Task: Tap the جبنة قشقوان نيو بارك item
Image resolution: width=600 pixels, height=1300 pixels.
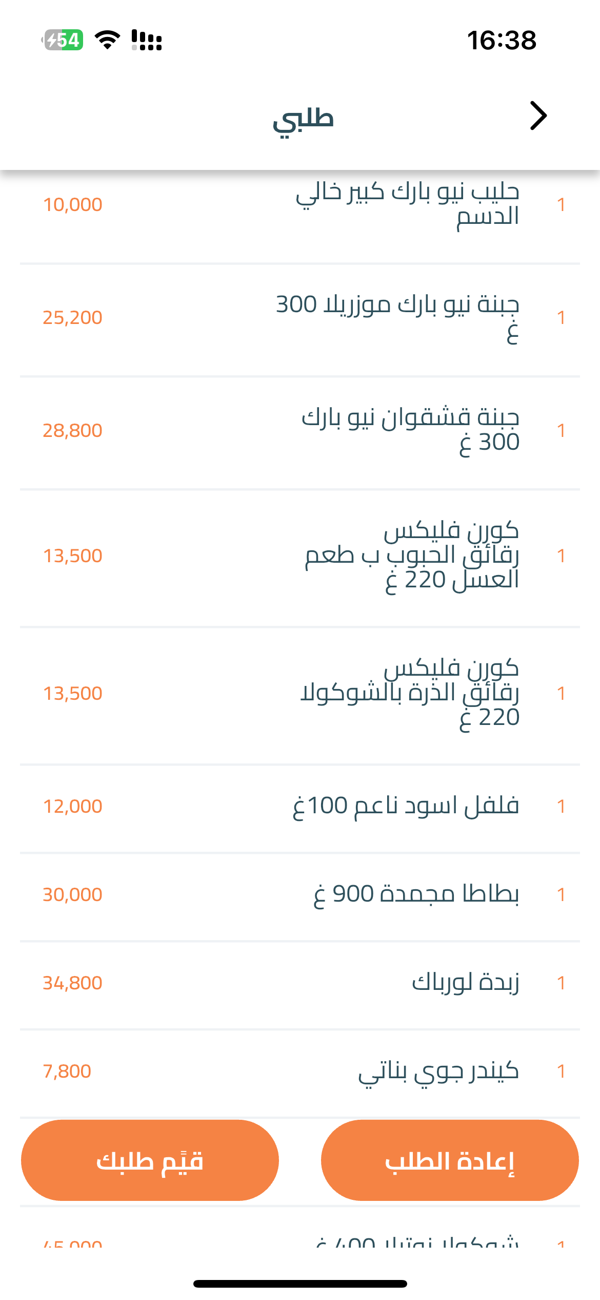Action: click(x=410, y=430)
